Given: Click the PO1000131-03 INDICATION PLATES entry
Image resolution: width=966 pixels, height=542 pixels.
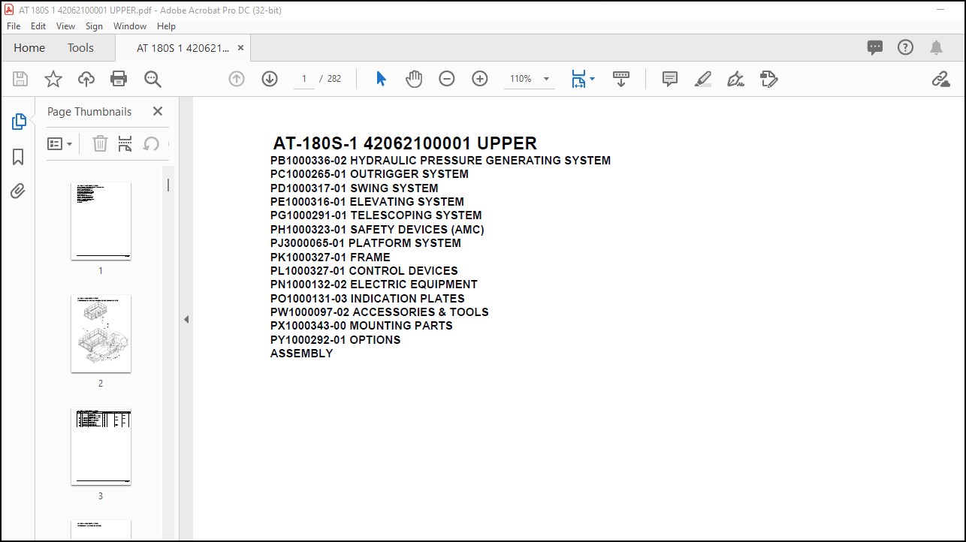Looking at the screenshot, I should [x=368, y=298].
